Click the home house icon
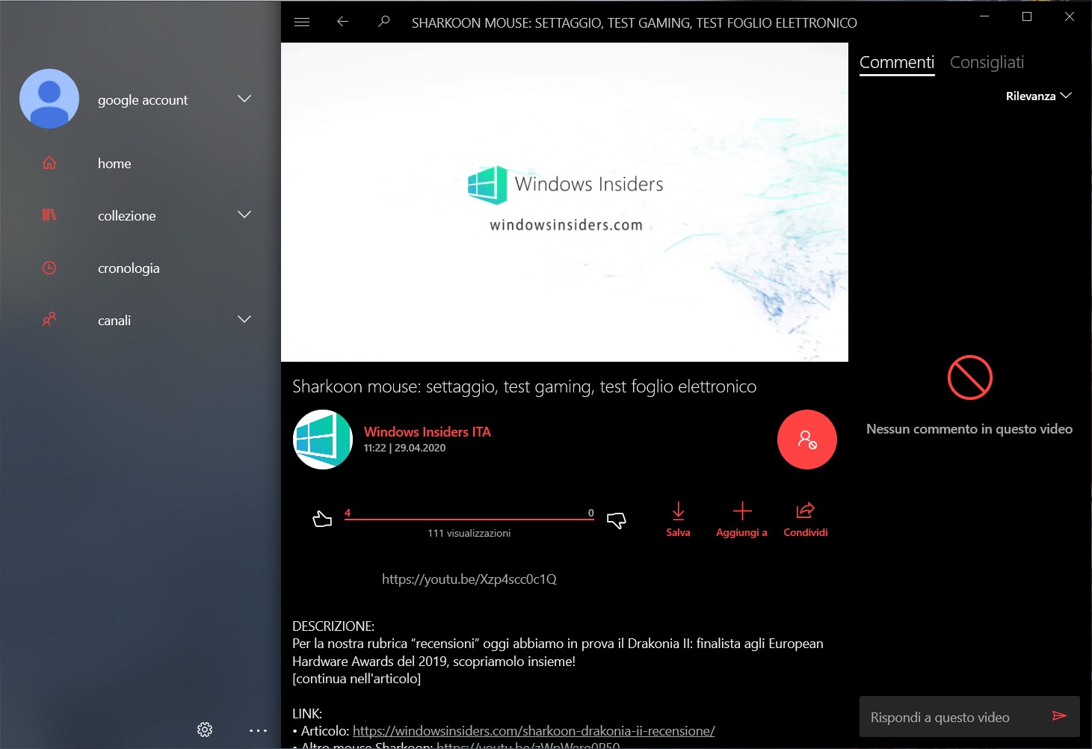 pos(49,163)
